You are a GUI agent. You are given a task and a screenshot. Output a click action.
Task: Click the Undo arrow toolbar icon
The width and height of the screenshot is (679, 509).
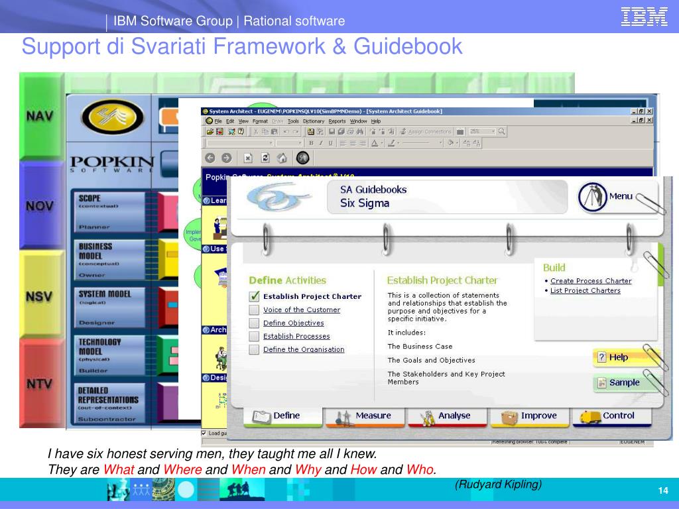coord(286,132)
